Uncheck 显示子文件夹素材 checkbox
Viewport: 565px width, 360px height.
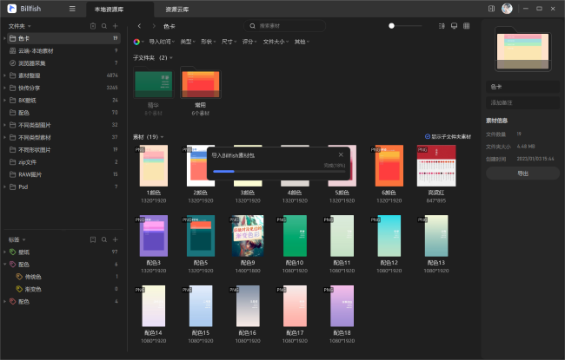(428, 137)
